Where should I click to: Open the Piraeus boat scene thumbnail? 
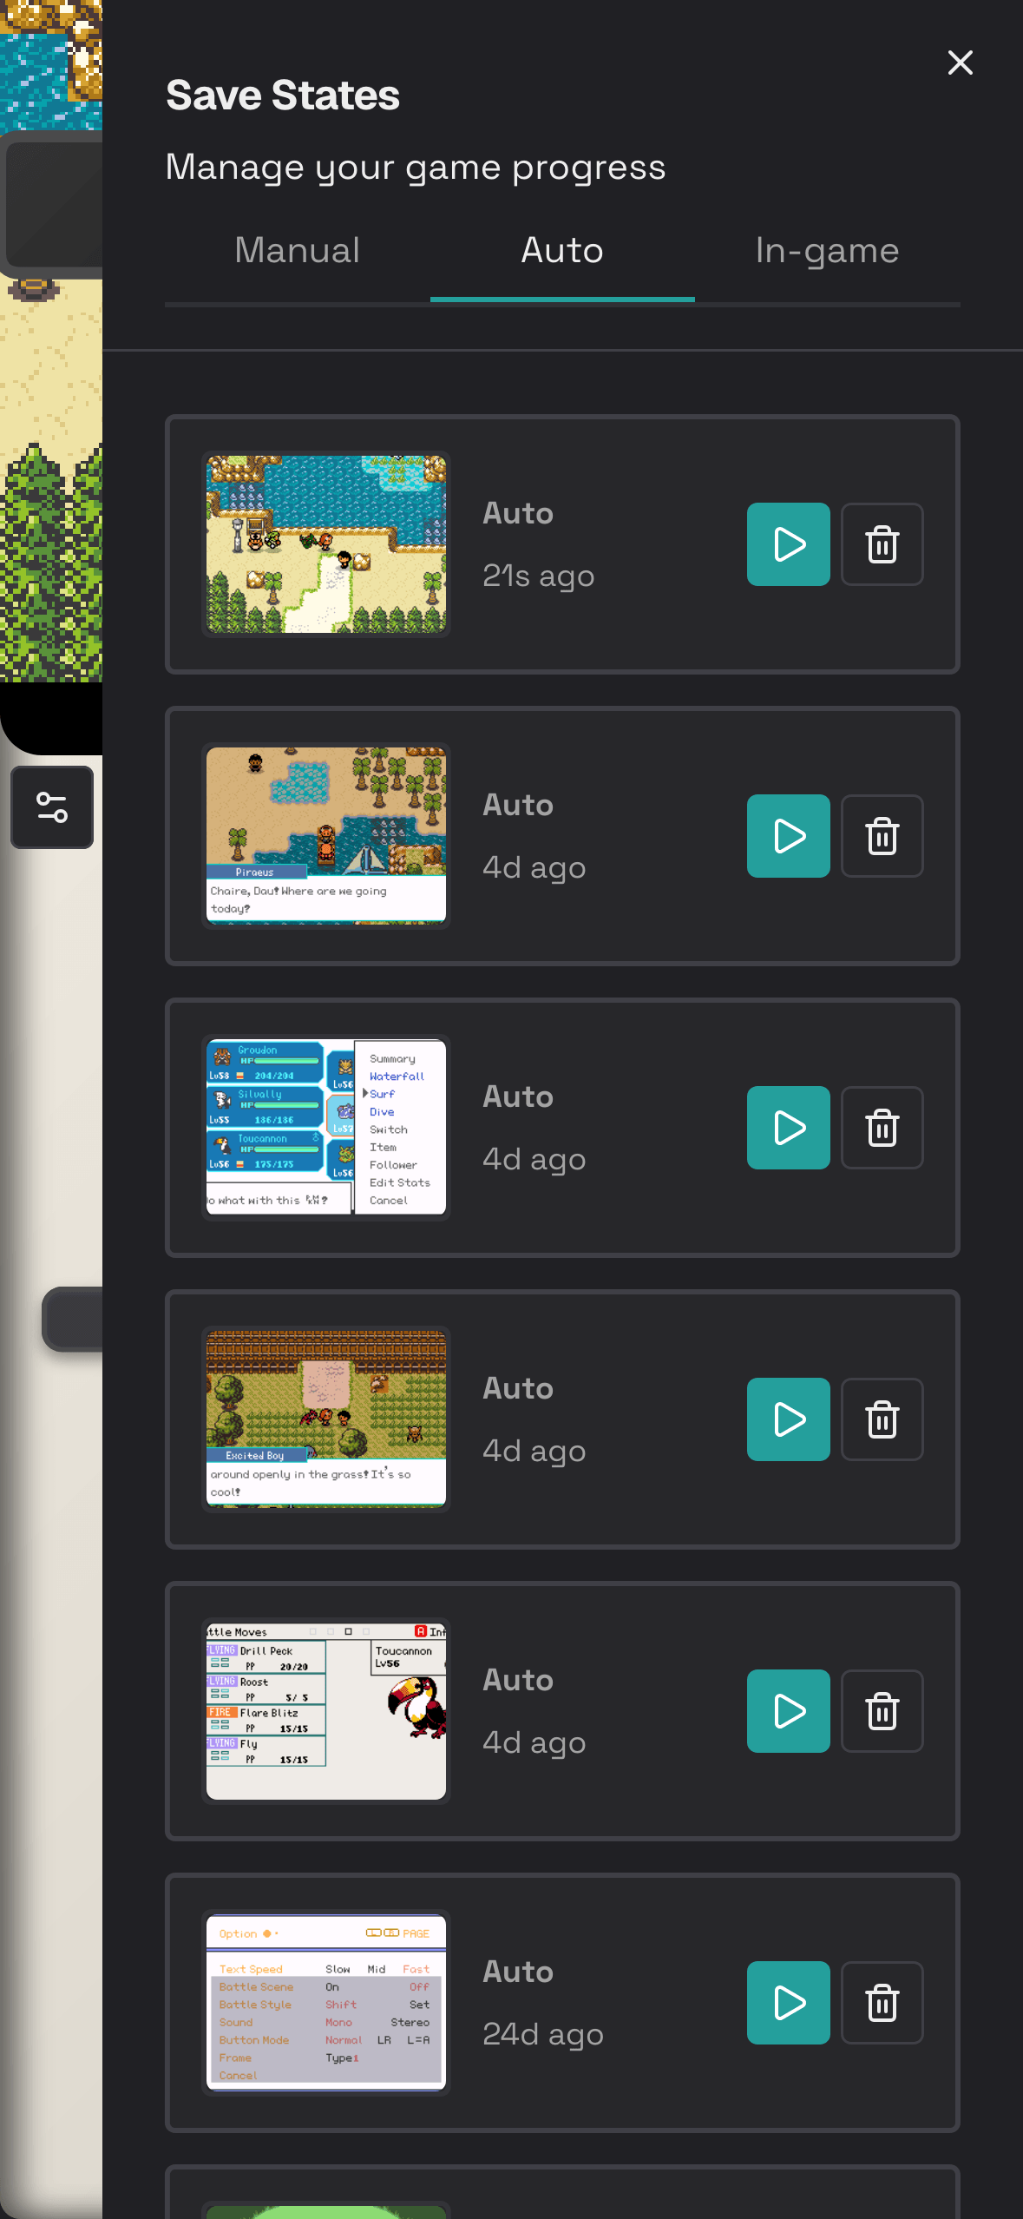click(x=326, y=836)
